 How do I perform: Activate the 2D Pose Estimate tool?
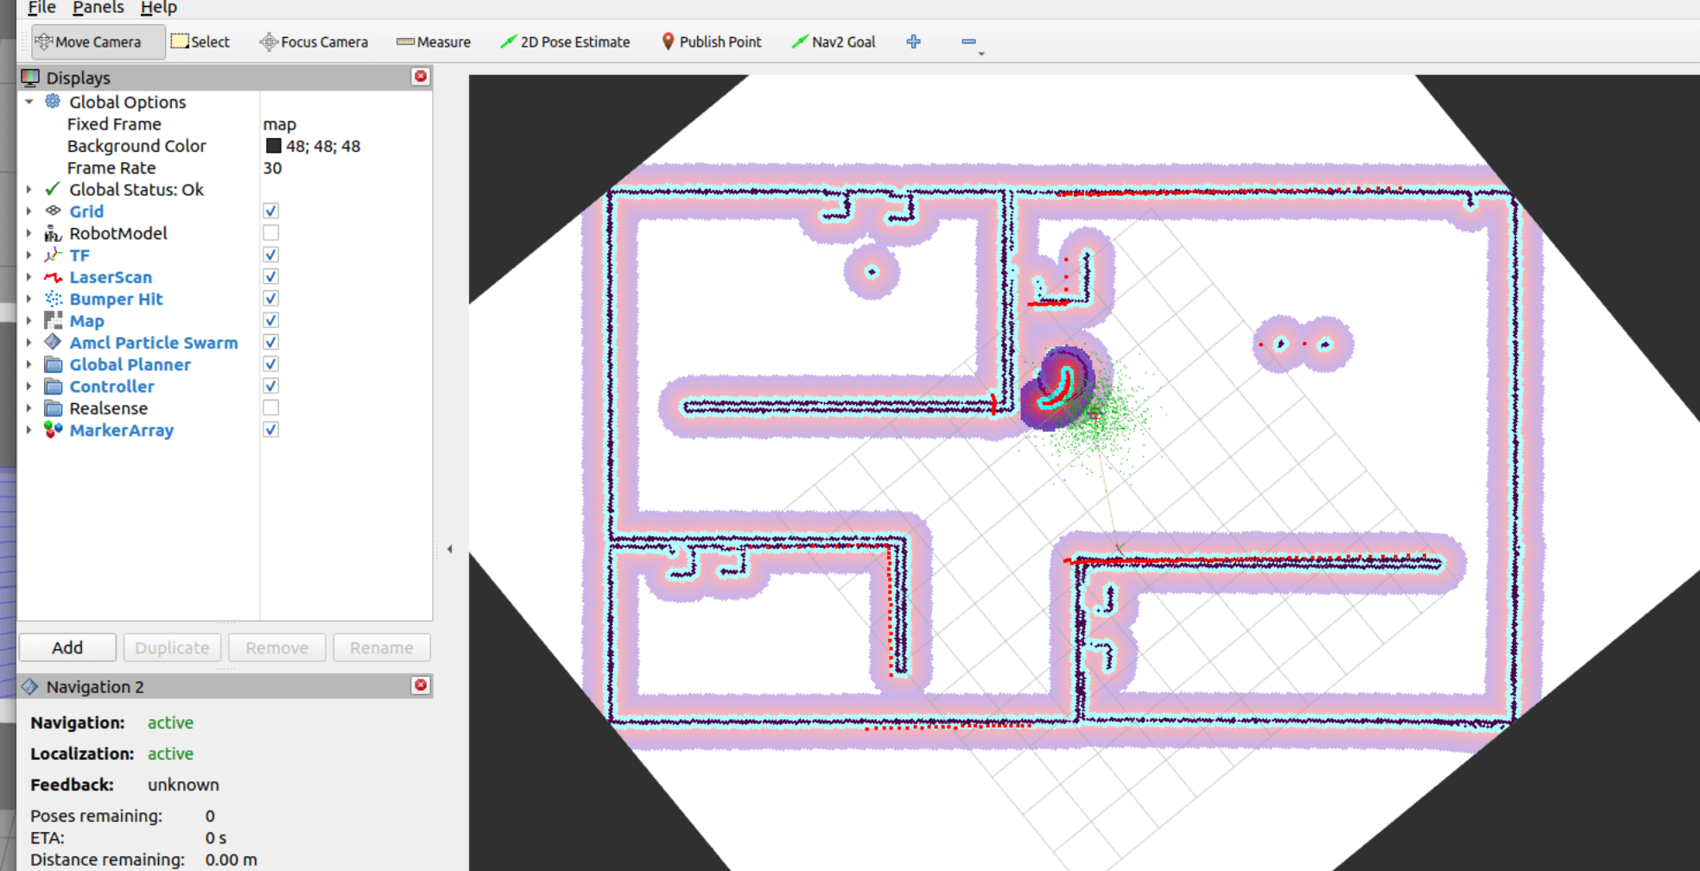[x=565, y=41]
